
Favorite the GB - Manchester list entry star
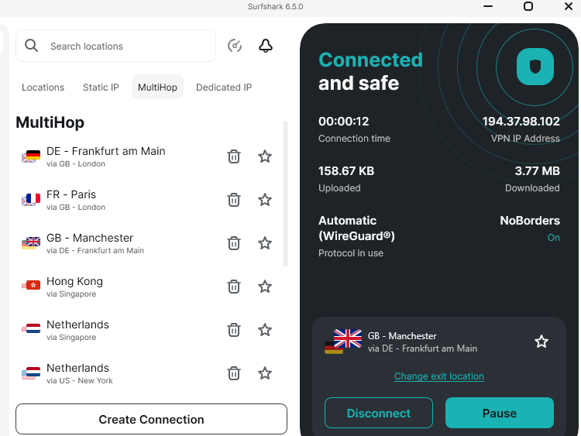(x=265, y=243)
